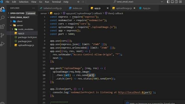Open the Edit menu
185x104 pixels.
14,2
